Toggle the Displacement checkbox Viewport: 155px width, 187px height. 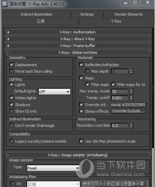pyautogui.click(x=12, y=64)
